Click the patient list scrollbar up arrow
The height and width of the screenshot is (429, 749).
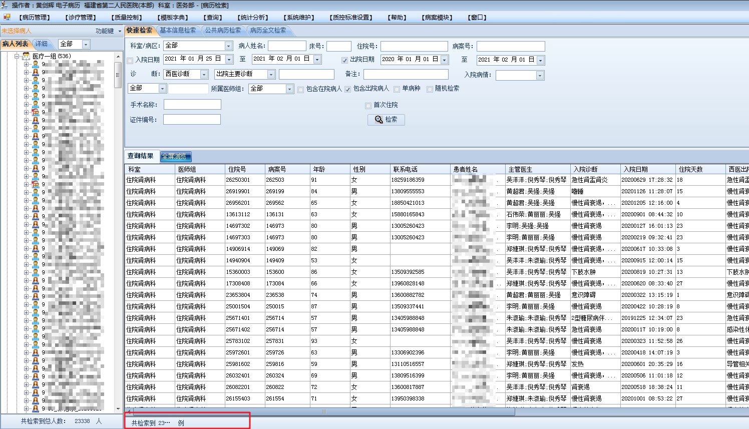point(118,57)
